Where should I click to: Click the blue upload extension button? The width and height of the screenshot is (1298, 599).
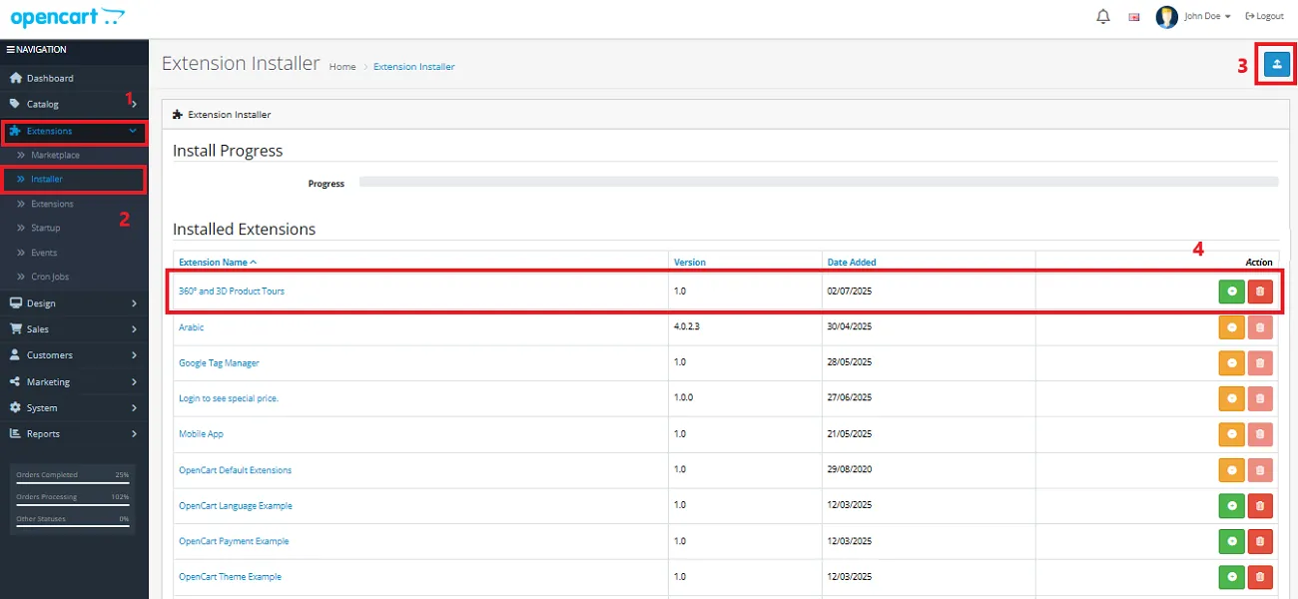coord(1276,65)
